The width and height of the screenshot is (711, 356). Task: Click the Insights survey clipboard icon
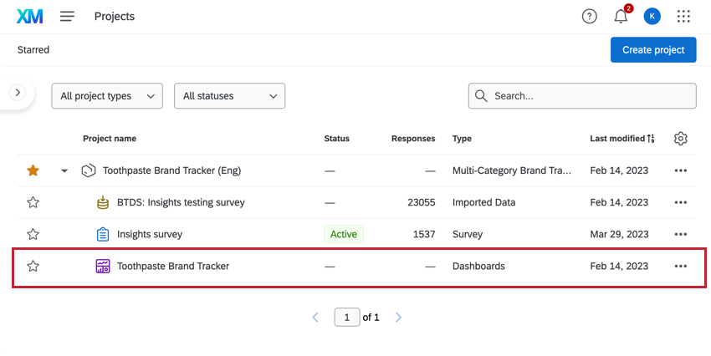pos(103,234)
